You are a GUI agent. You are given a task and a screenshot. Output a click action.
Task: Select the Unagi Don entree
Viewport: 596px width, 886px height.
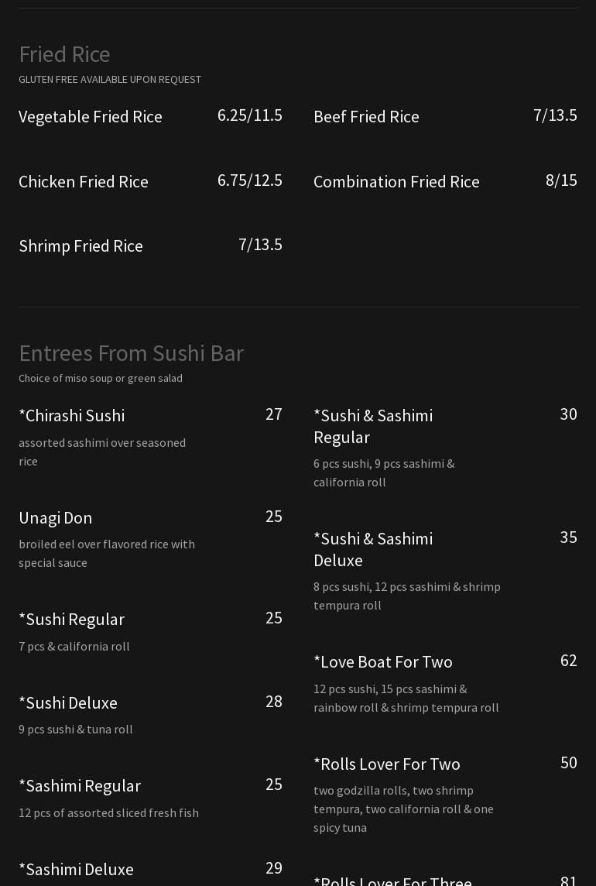pyautogui.click(x=55, y=517)
